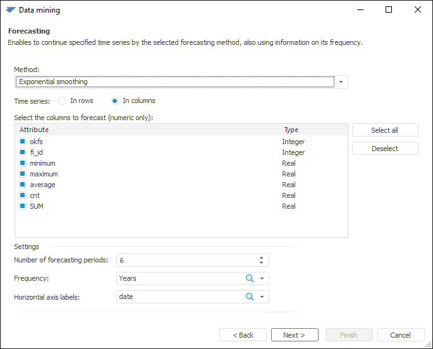Viewport: 433px width, 349px height.
Task: Go to the Next step
Action: point(295,335)
